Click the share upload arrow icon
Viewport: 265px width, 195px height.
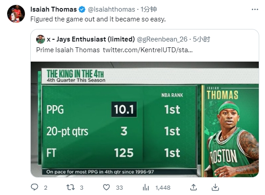coord(193,187)
